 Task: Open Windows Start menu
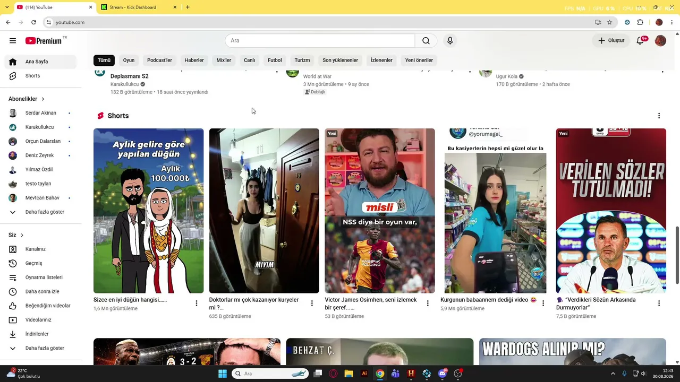coord(223,374)
